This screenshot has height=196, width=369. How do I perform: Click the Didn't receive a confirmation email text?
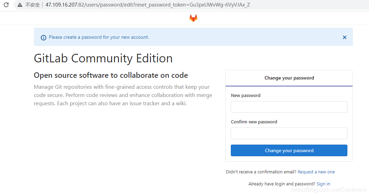pyautogui.click(x=261, y=172)
